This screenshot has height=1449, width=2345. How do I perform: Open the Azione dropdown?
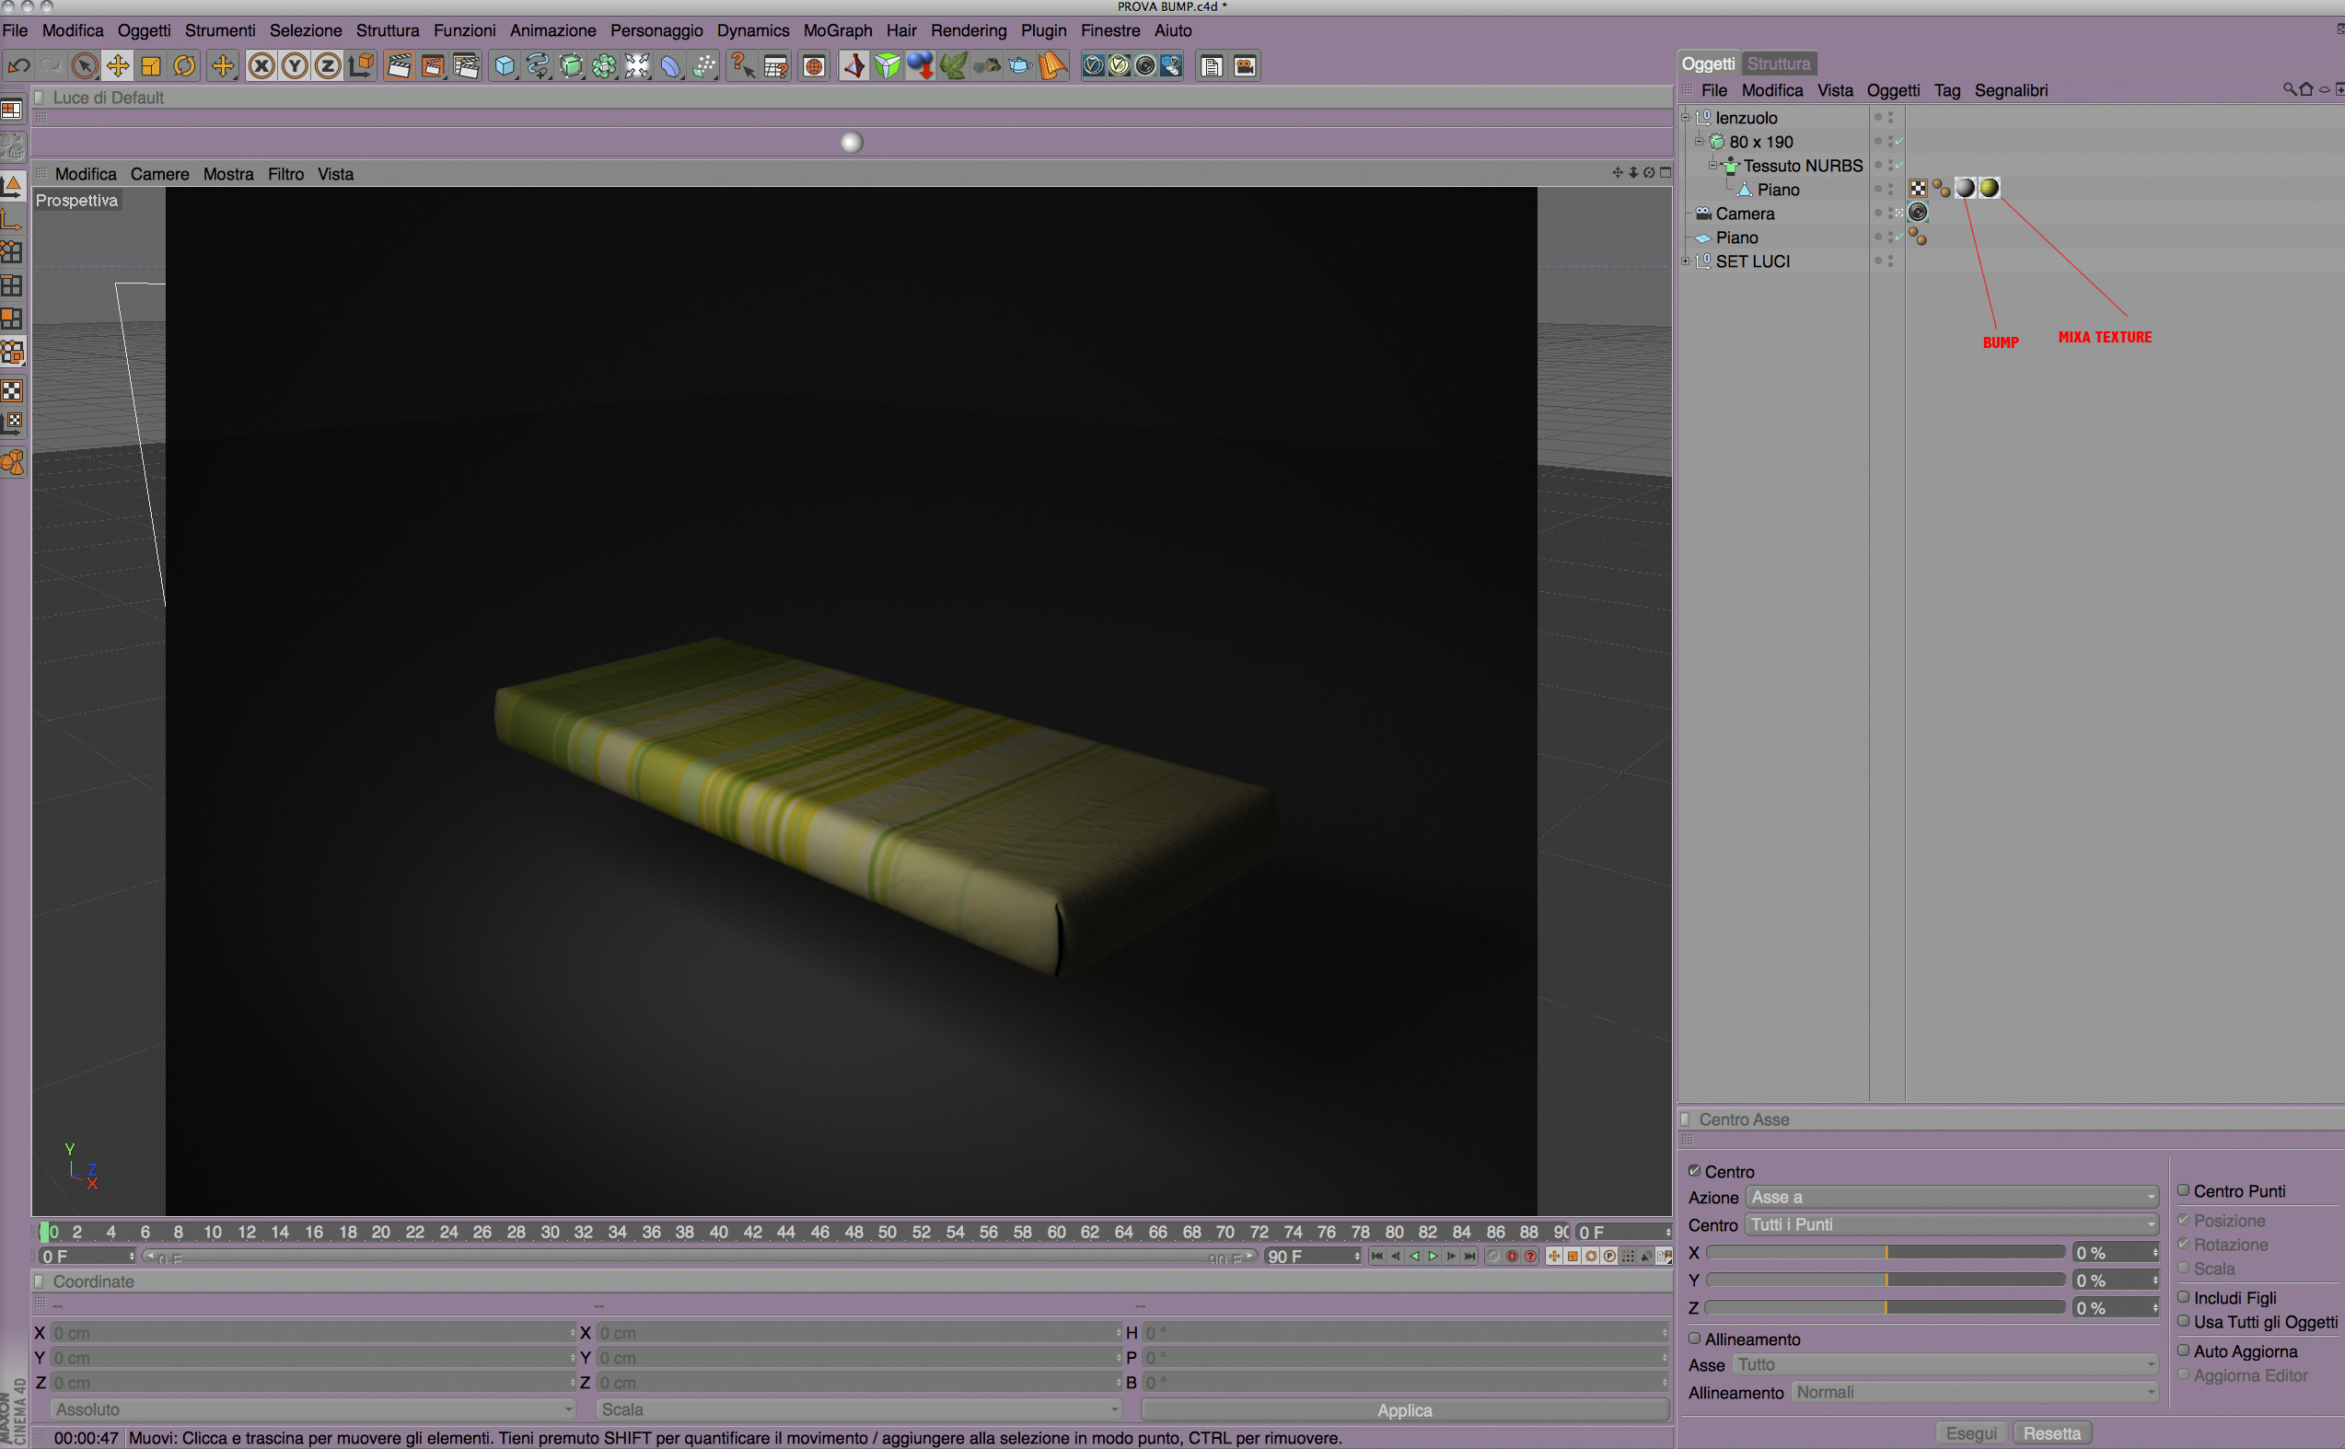pyautogui.click(x=1951, y=1197)
